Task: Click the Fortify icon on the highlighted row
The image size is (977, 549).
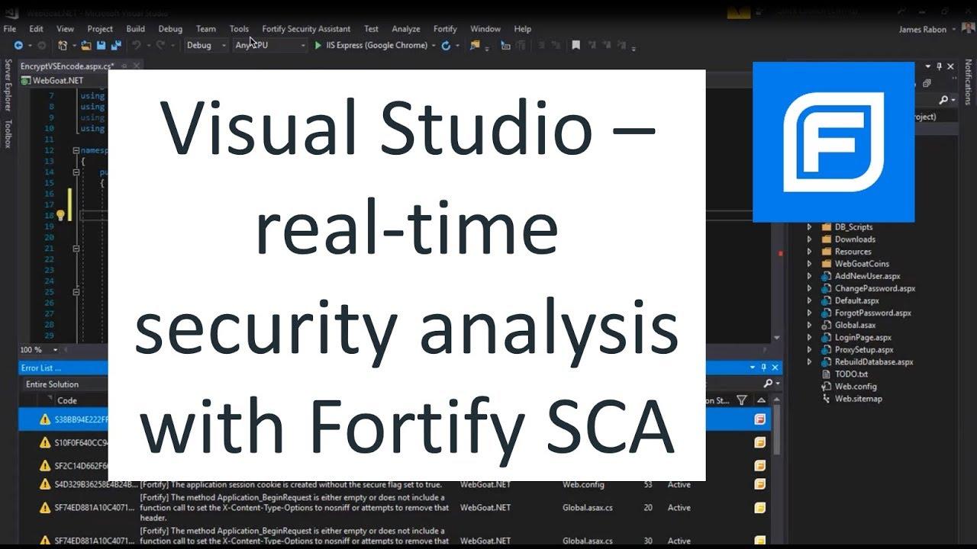Action: (759, 419)
